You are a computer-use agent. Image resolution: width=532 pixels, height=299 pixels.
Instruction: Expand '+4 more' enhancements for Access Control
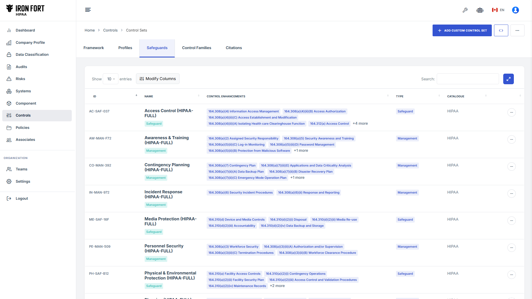(360, 124)
